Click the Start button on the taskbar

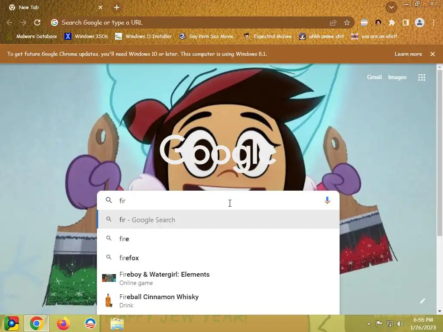11,323
